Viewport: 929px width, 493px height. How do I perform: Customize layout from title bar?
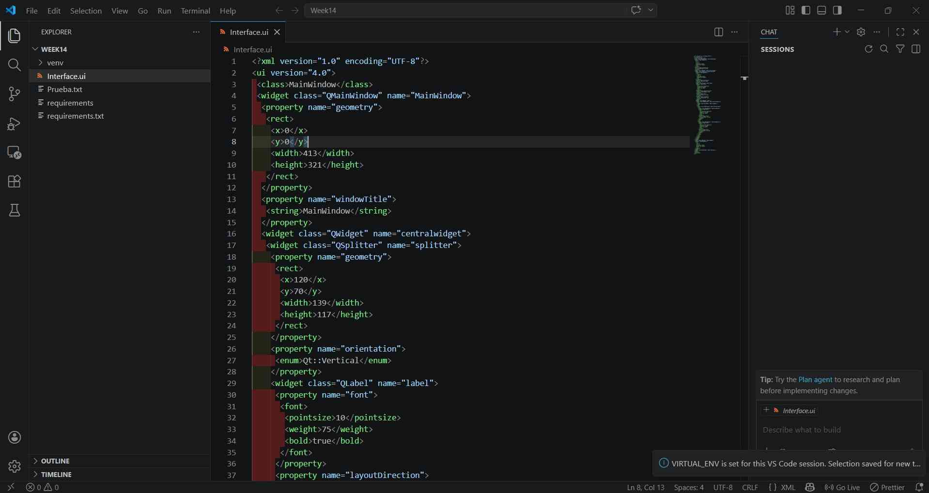[790, 10]
